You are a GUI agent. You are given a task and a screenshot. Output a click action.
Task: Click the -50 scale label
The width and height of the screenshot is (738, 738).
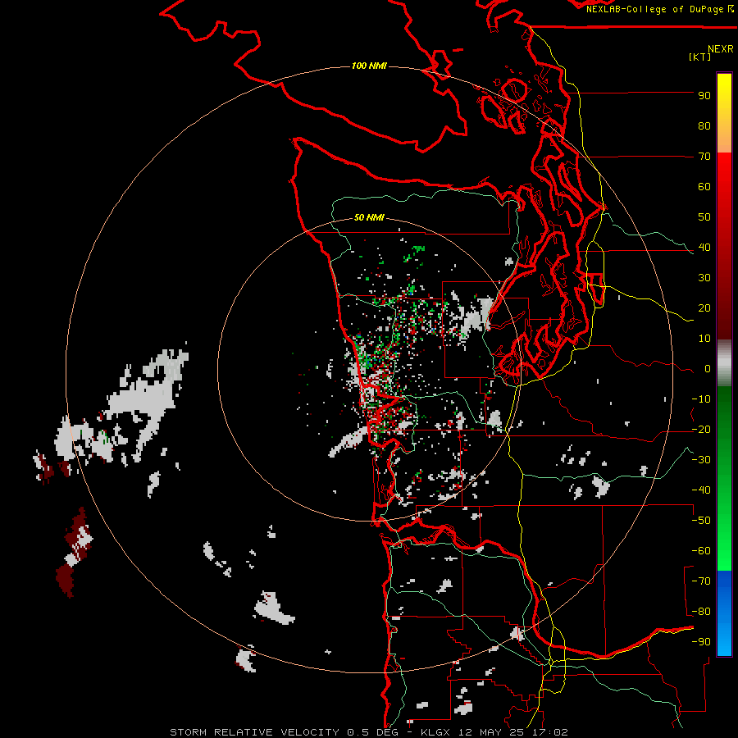[x=701, y=521]
